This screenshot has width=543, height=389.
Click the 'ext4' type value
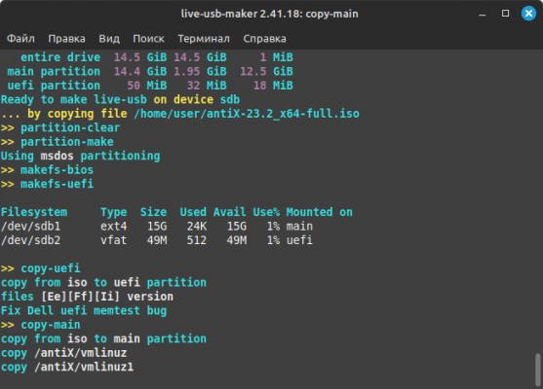pos(114,227)
